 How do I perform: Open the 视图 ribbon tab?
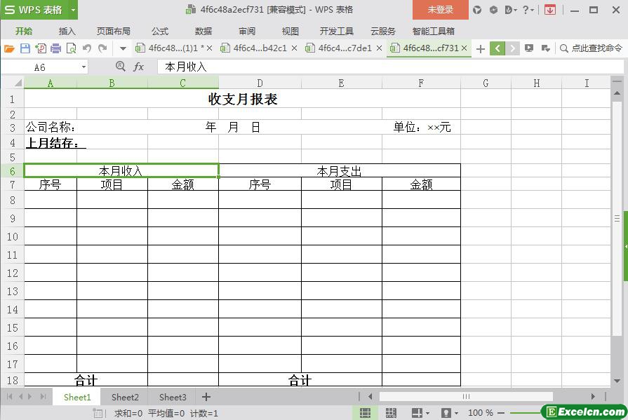pos(290,32)
